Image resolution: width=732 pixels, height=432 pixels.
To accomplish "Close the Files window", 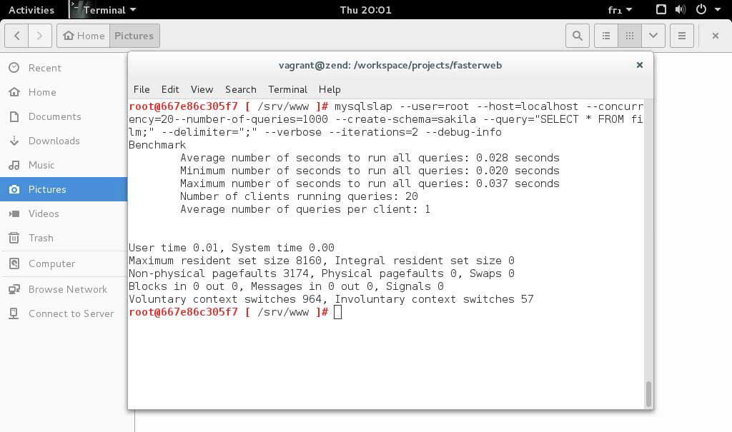I will [715, 36].
